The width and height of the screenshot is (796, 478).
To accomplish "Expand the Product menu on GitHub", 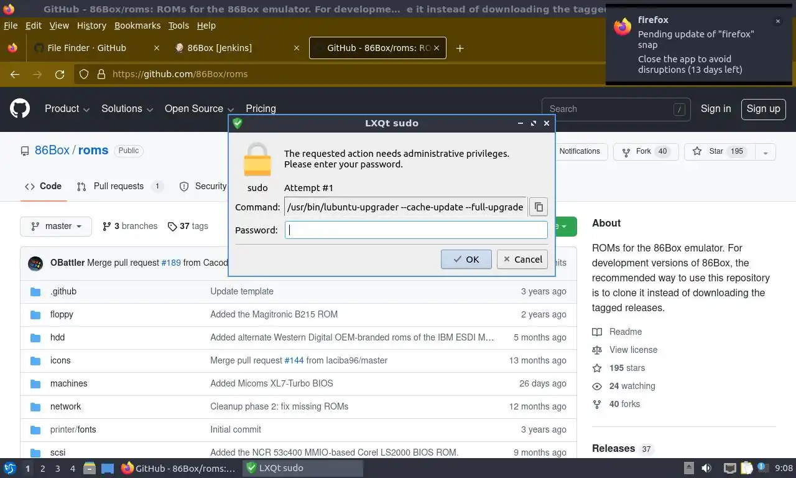I will pos(67,109).
